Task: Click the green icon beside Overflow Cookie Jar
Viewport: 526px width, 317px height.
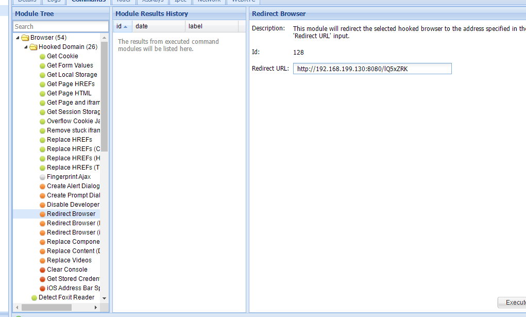Action: [42, 122]
